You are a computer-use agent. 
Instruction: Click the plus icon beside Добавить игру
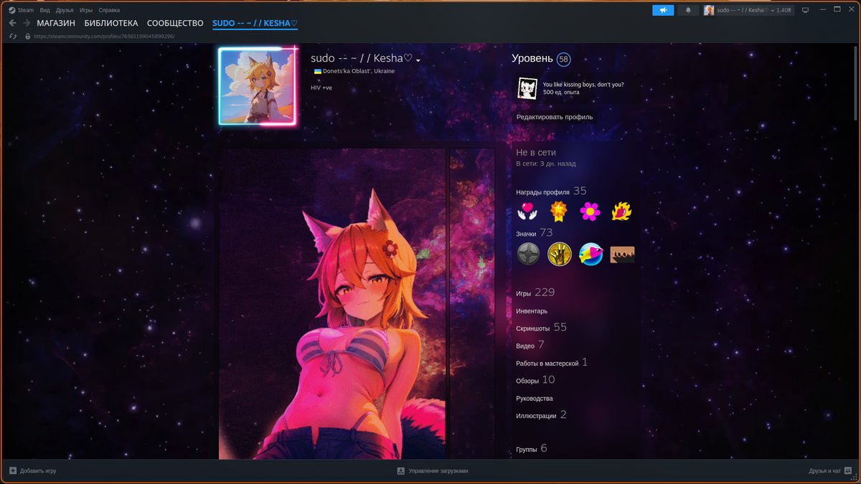tap(13, 471)
